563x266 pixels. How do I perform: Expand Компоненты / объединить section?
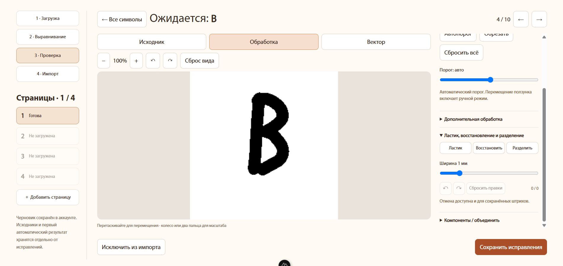(x=469, y=220)
